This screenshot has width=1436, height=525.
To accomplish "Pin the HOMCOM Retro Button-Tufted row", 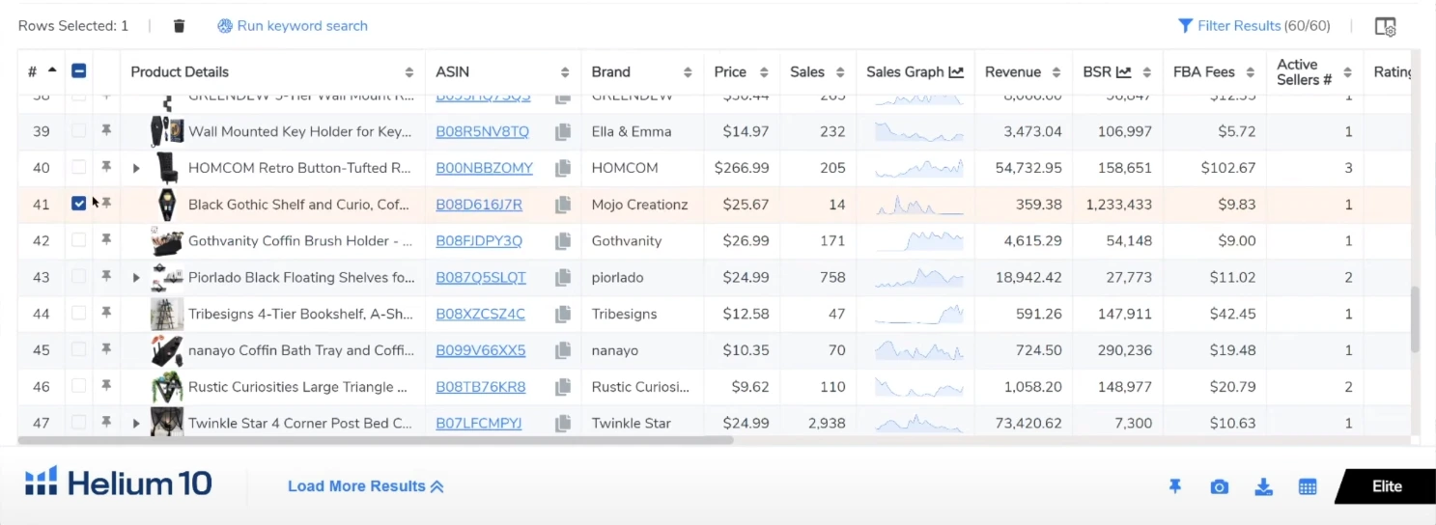I will pyautogui.click(x=106, y=168).
